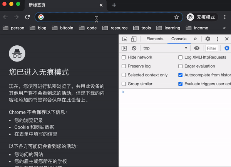This screenshot has width=231, height=167.
Task: Open the income bookmark folder
Action: pyautogui.click(x=197, y=28)
